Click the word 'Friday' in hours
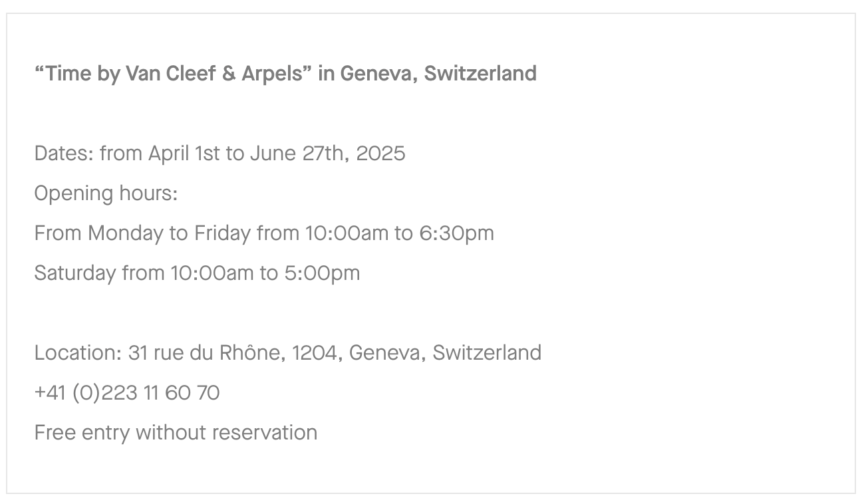Viewport: 866px width, 504px height. pos(223,233)
